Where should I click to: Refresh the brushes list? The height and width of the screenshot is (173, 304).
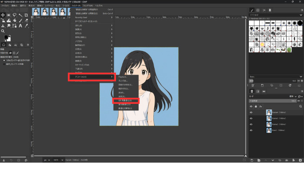[290, 85]
